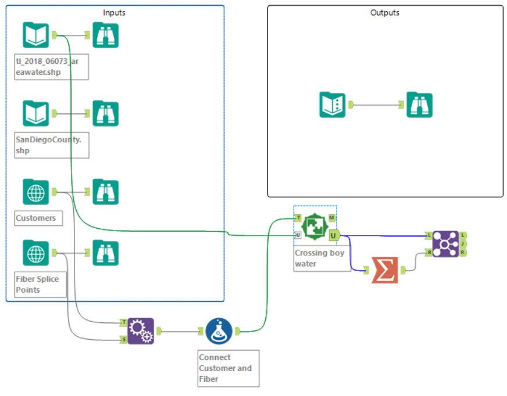Click the Browse tool beside areawater.shp input

coord(105,35)
